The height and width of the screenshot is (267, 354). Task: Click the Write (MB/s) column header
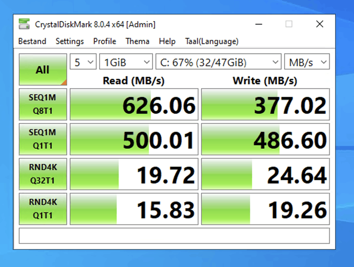coord(265,81)
